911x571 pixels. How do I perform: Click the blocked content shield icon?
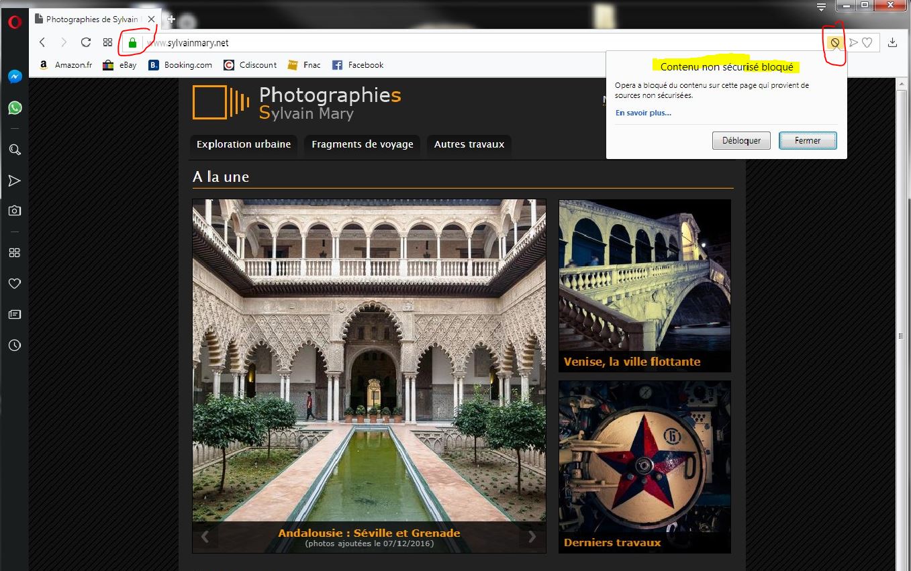[835, 43]
